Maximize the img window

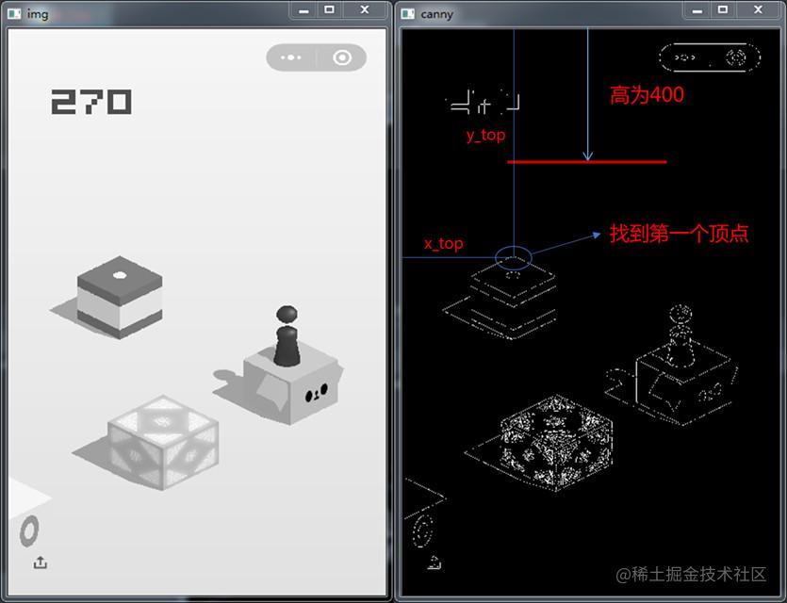[x=329, y=10]
